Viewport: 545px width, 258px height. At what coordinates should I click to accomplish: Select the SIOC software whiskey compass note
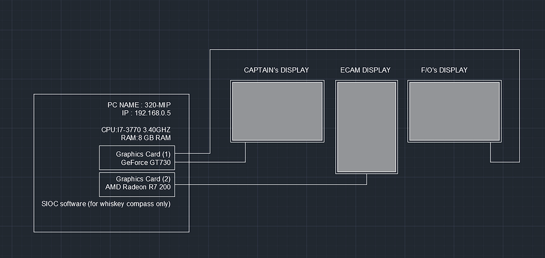point(106,204)
